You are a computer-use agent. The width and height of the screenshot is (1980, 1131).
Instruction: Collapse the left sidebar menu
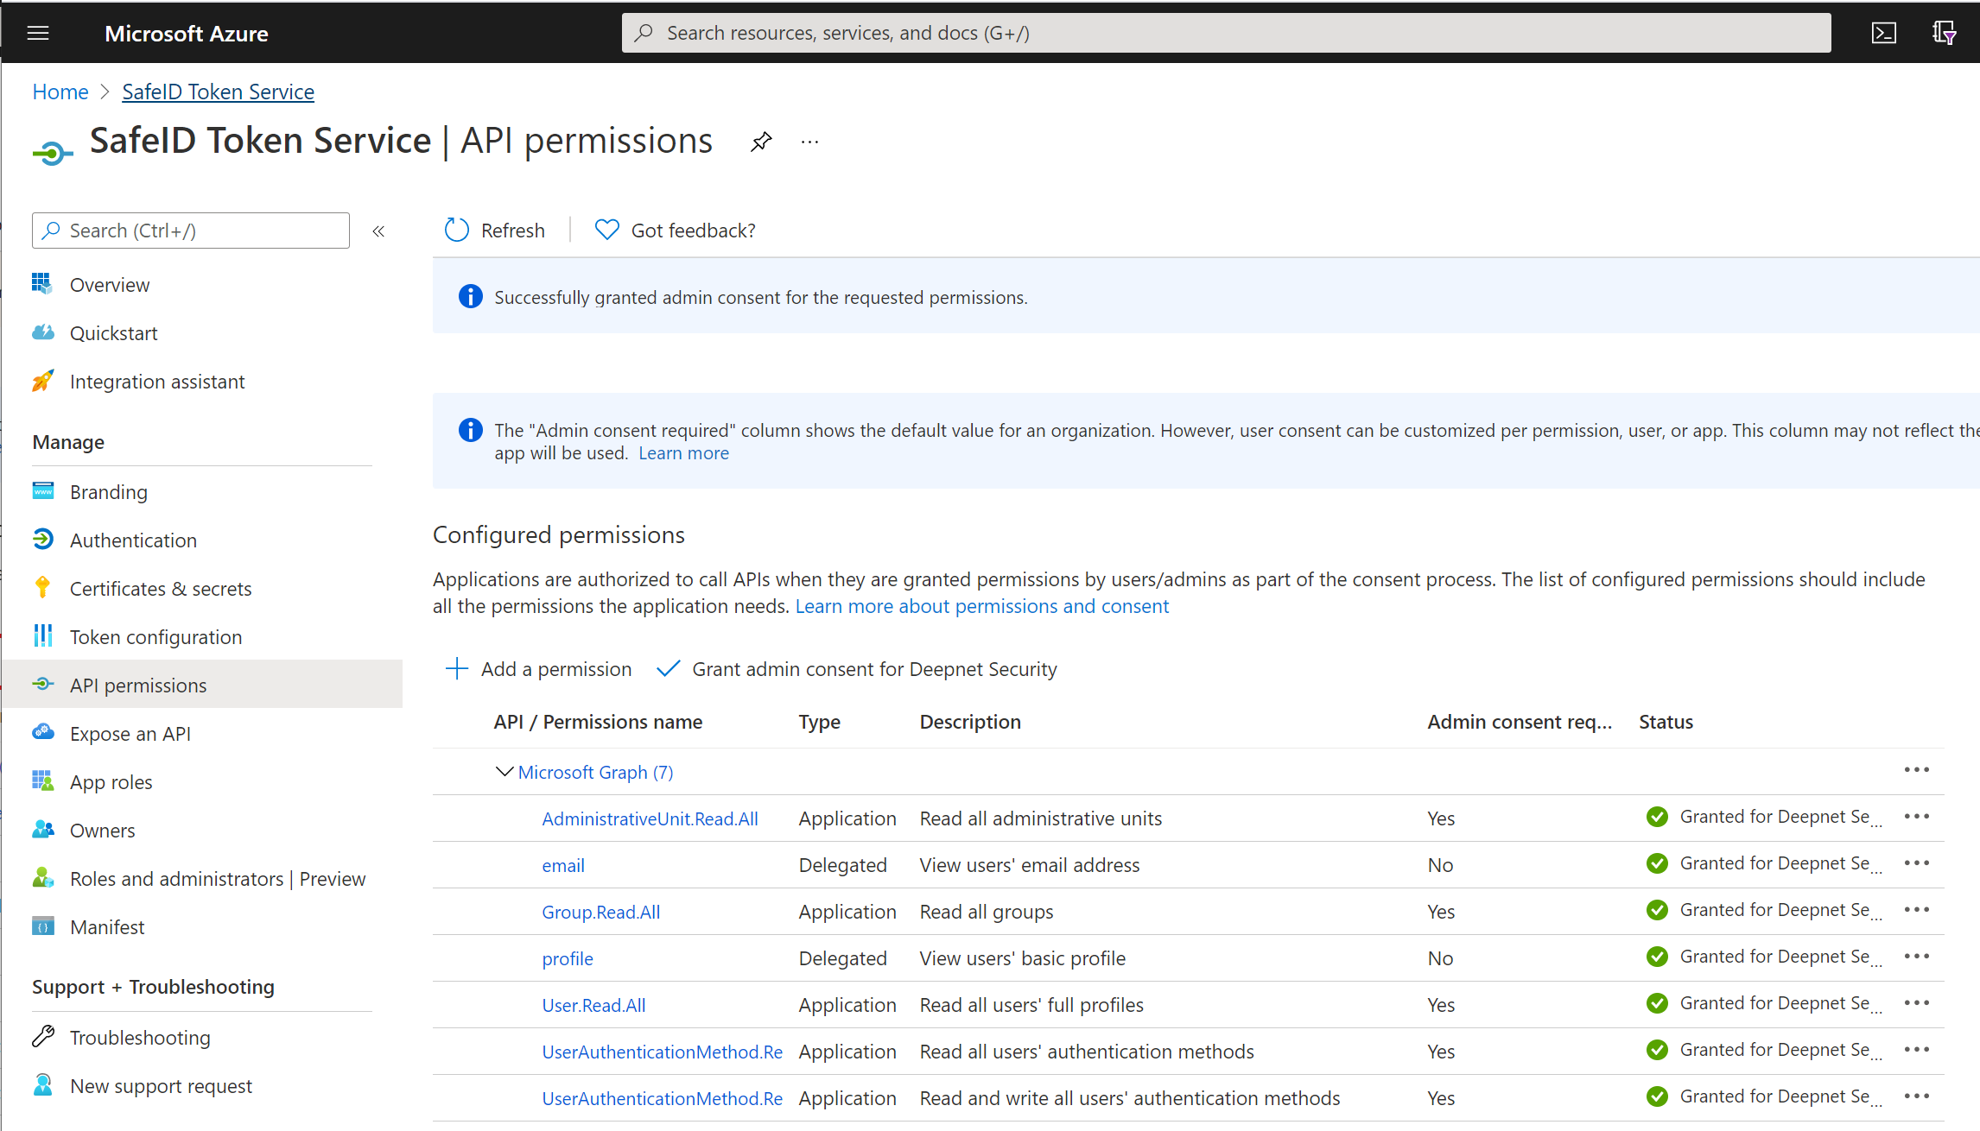[x=378, y=231]
